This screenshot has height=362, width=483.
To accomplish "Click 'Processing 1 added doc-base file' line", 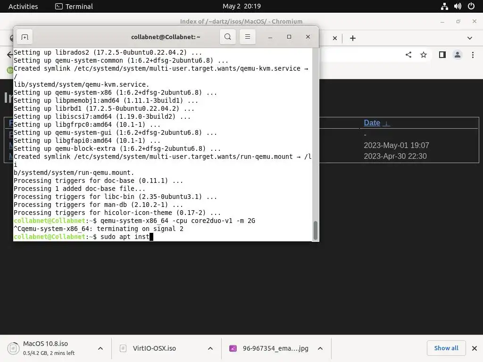I will tap(79, 189).
